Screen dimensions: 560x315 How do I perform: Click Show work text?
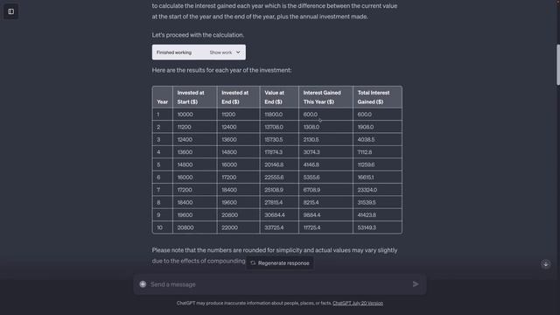tap(220, 52)
